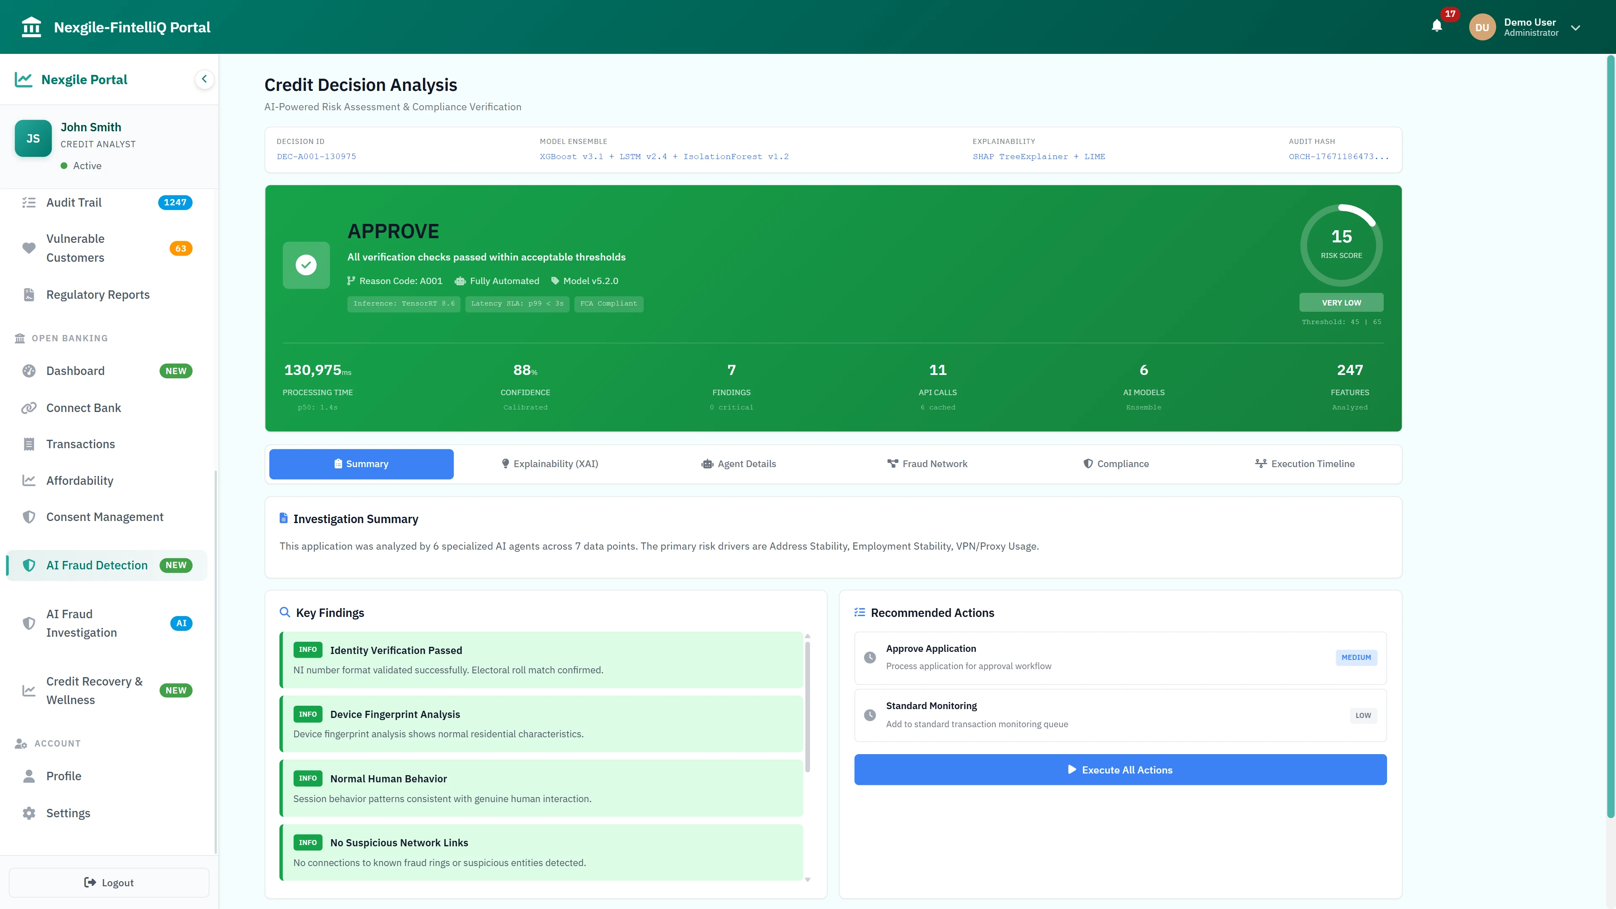The image size is (1616, 909).
Task: Collapse the sidebar with the chevron
Action: pyautogui.click(x=204, y=79)
